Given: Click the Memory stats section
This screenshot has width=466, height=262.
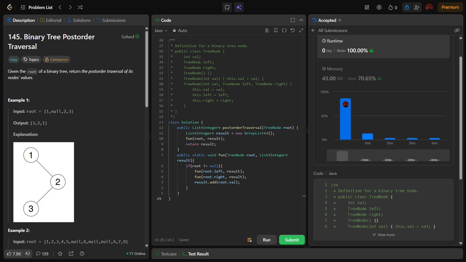Looking at the screenshot, I should (x=384, y=74).
